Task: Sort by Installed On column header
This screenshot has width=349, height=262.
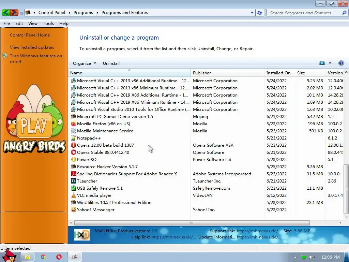Action: click(x=280, y=73)
